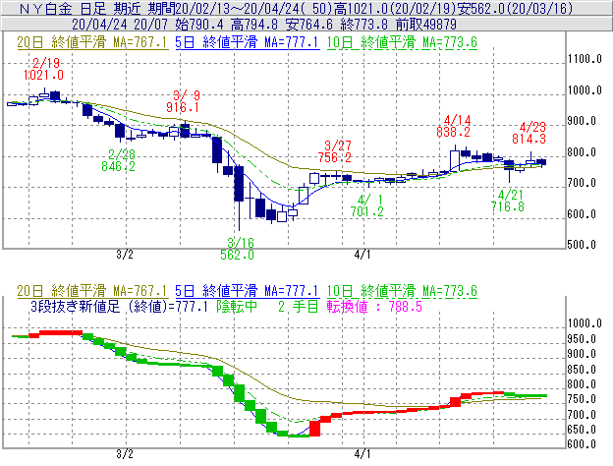Click the 650.0 axis label on lower chart
The image size is (613, 466).
tap(582, 430)
